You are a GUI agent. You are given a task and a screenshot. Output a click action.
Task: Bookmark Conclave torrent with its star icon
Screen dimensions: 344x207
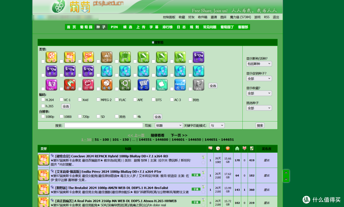(x=203, y=162)
